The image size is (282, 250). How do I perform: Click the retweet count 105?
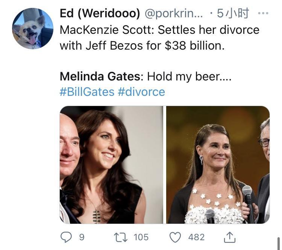(141, 237)
